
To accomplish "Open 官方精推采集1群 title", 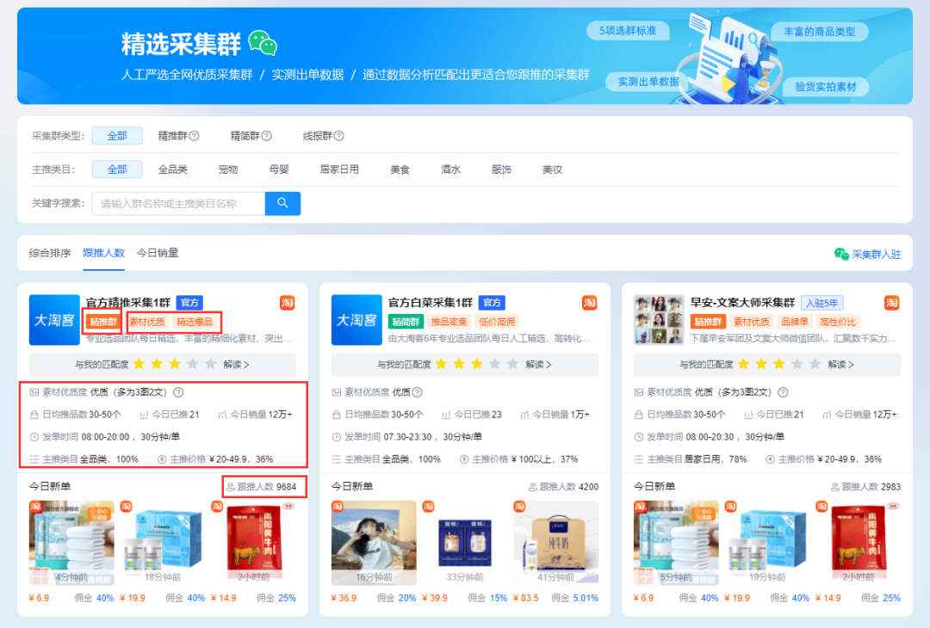I will [x=128, y=303].
